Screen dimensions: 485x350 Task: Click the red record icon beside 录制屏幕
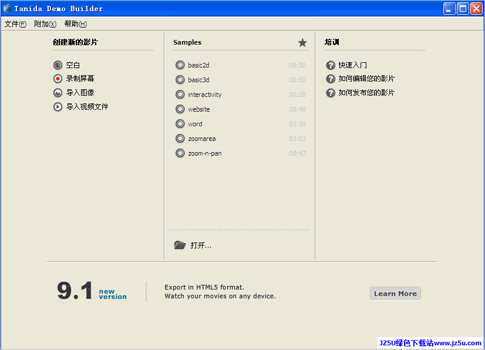58,79
